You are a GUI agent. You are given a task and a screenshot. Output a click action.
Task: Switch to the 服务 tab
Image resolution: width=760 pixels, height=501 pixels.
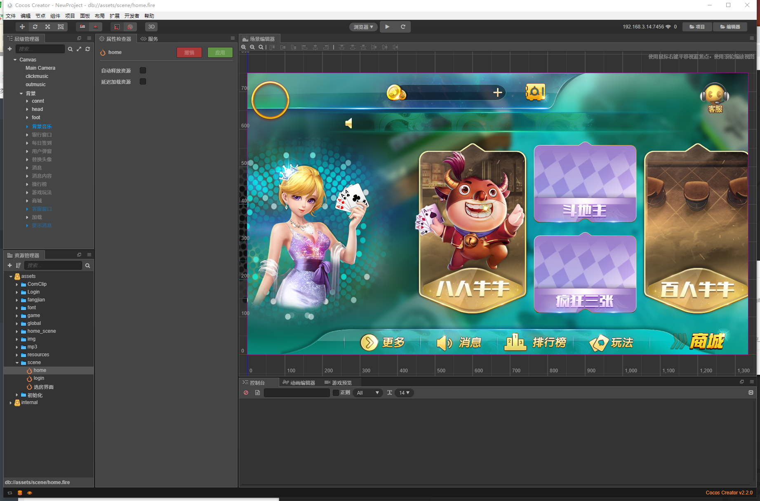(149, 39)
